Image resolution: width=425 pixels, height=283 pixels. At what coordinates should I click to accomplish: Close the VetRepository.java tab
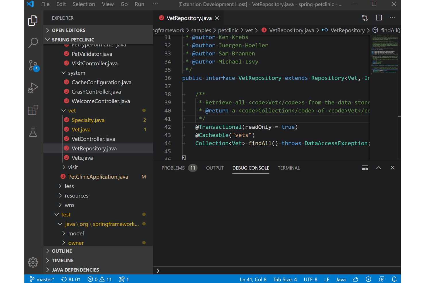(x=217, y=18)
